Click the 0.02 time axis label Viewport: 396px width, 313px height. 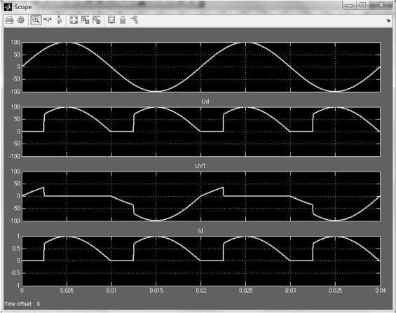tap(201, 291)
